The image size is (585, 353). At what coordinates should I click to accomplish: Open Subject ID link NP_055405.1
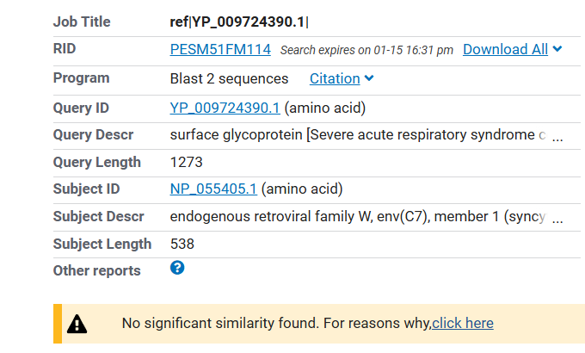(213, 189)
